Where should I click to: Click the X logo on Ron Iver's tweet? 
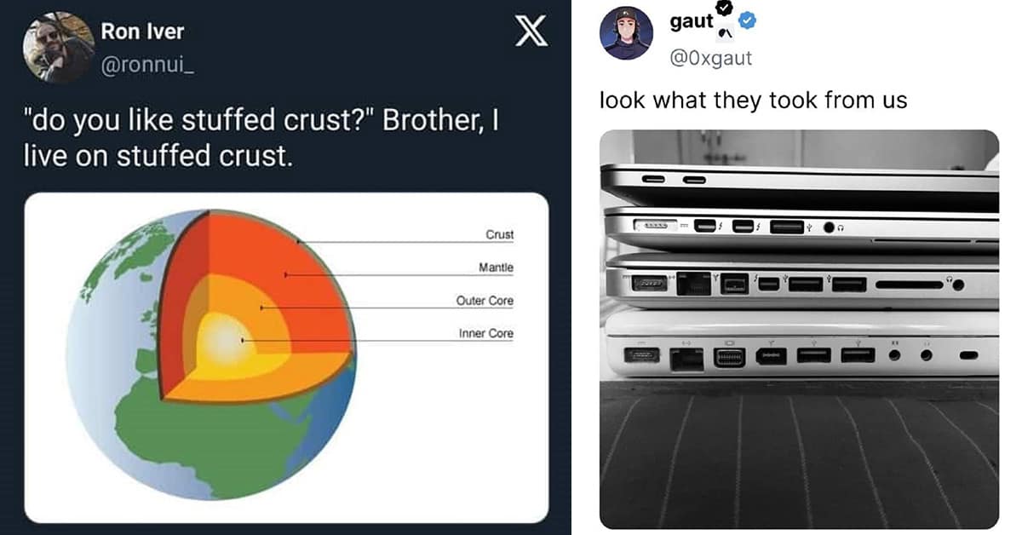531,36
